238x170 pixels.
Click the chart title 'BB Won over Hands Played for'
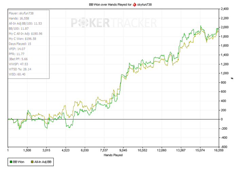click(110, 4)
